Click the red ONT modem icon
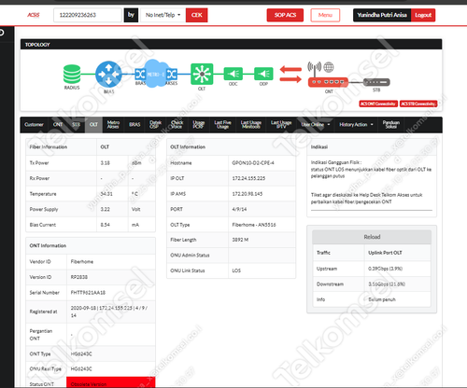The width and height of the screenshot is (467, 388). (x=328, y=82)
